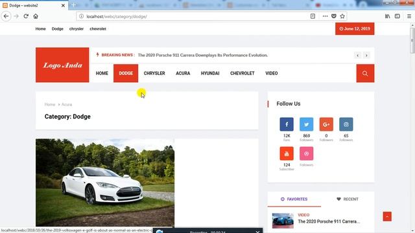This screenshot has height=233, width=415.
Task: Click the Acura breadcrumb link
Action: click(x=67, y=105)
